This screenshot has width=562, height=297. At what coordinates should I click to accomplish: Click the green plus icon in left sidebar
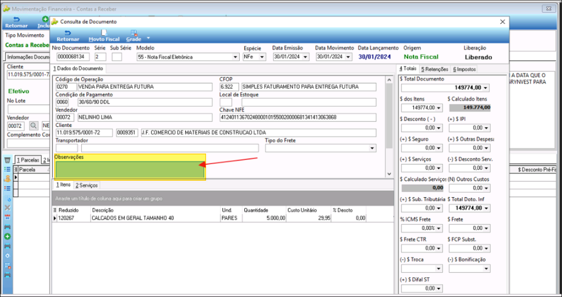(x=7, y=236)
